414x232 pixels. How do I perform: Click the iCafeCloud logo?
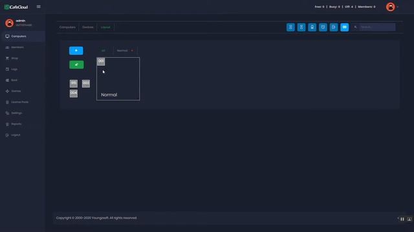(x=16, y=7)
